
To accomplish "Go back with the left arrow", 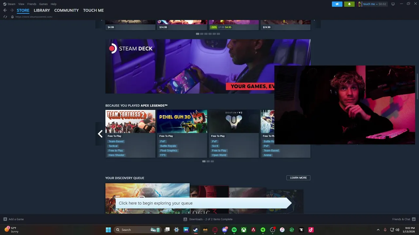I will [x=5, y=10].
